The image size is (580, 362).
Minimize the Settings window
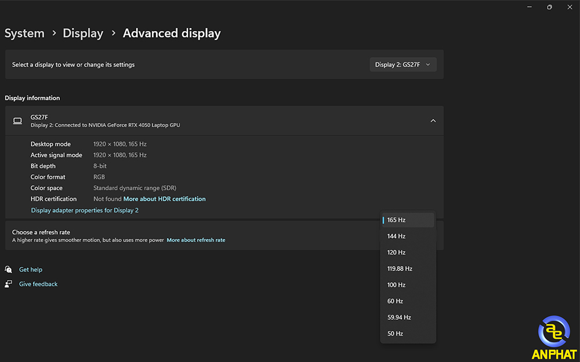530,7
